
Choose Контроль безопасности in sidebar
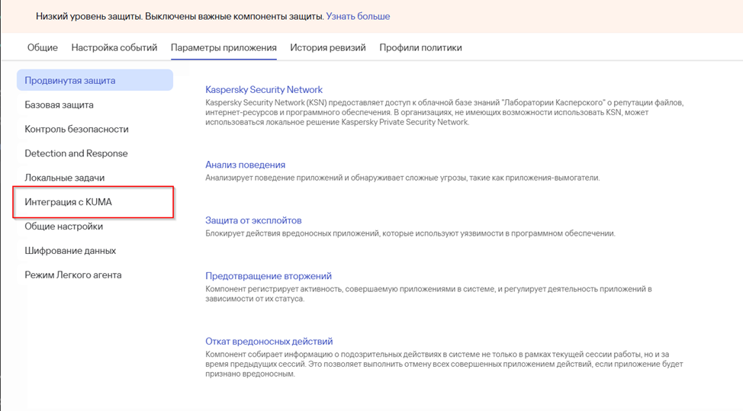(76, 129)
